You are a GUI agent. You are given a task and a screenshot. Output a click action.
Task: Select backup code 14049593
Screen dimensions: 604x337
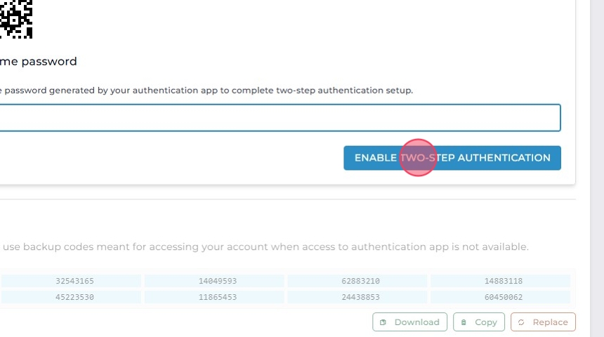point(217,281)
